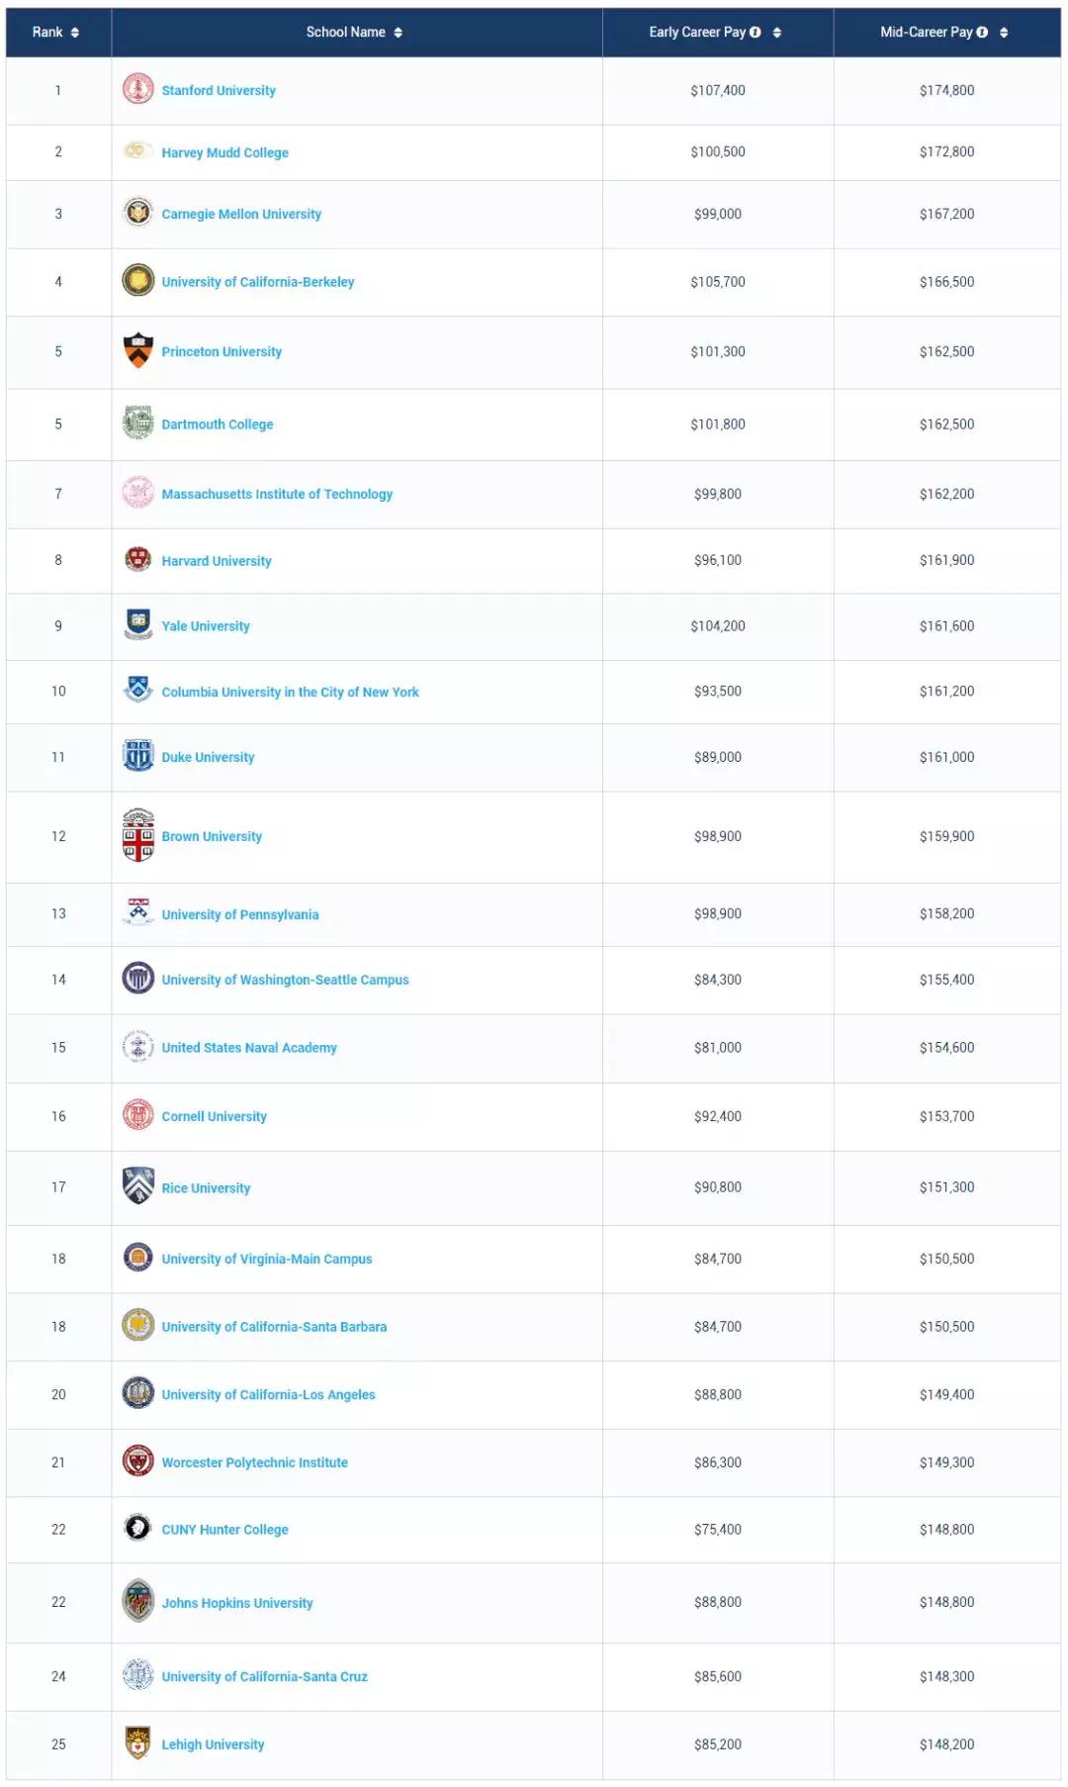
Task: Click the Princeton University shield logo
Action: point(137,350)
